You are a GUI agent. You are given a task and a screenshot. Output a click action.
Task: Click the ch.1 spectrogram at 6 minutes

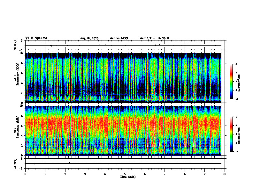(x=145, y=78)
